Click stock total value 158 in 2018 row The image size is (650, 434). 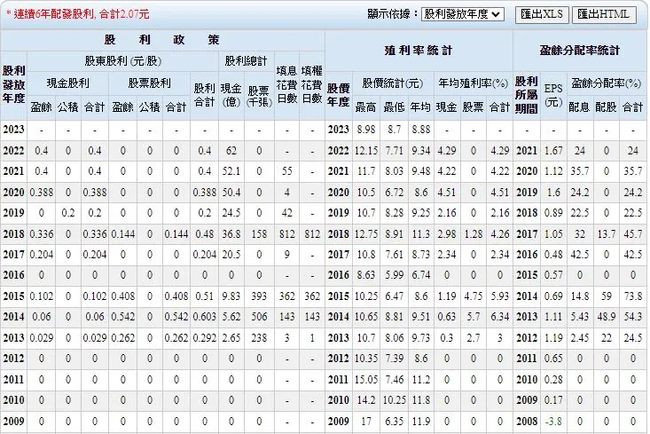pyautogui.click(x=259, y=233)
